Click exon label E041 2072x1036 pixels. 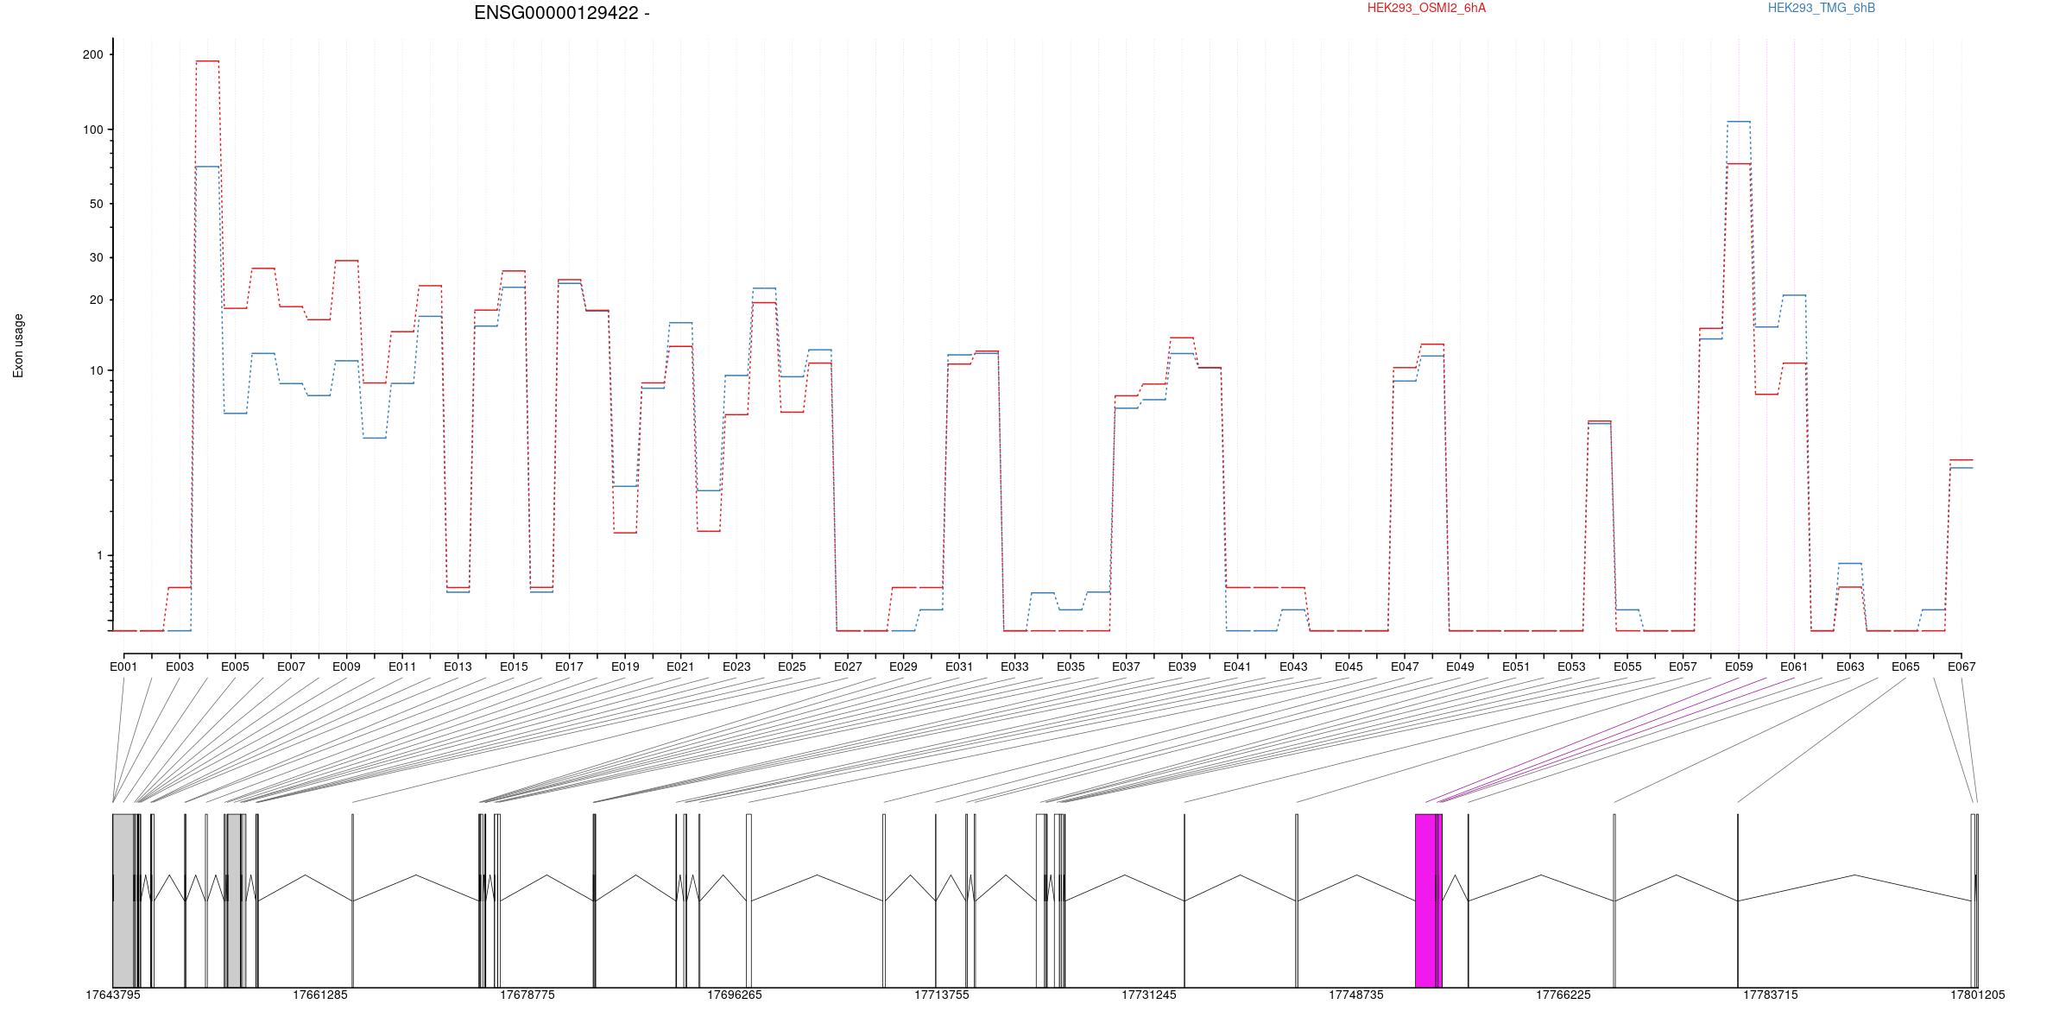1237,666
